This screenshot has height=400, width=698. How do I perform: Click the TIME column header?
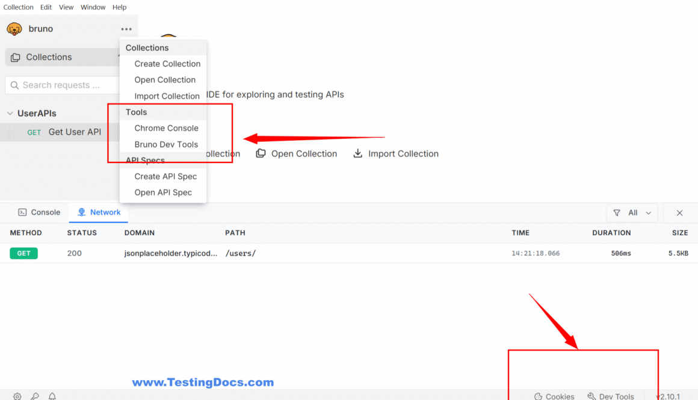tap(520, 233)
